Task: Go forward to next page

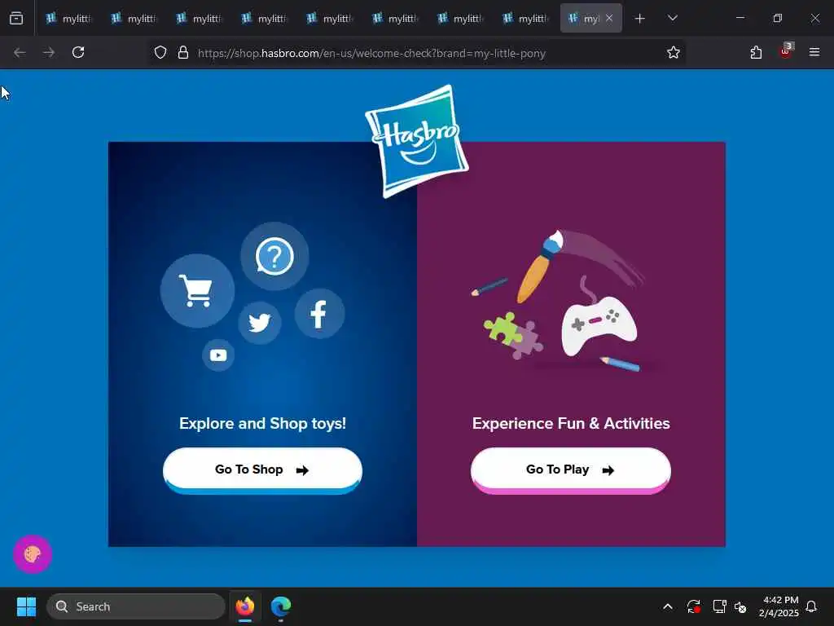Action: click(x=49, y=52)
